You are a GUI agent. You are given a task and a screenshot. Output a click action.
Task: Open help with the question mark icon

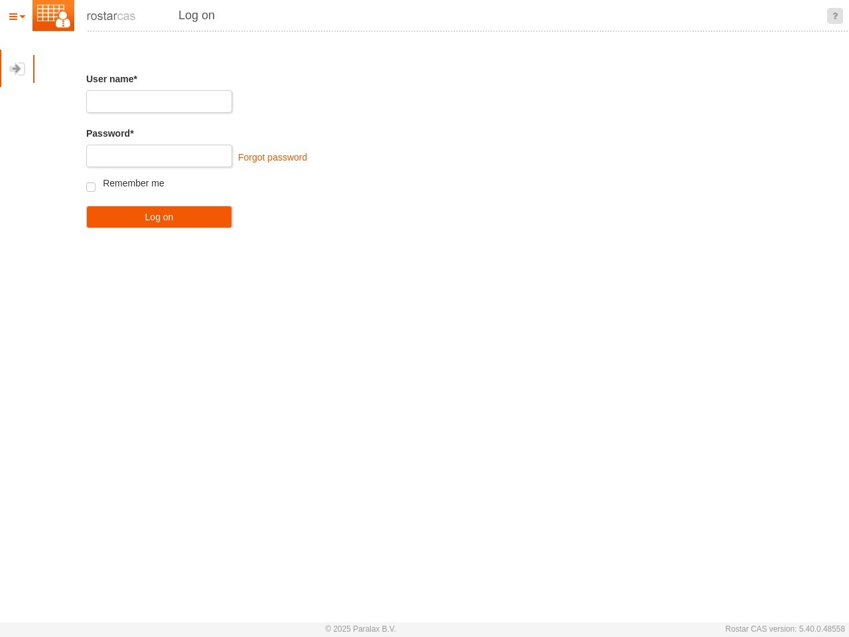(834, 16)
